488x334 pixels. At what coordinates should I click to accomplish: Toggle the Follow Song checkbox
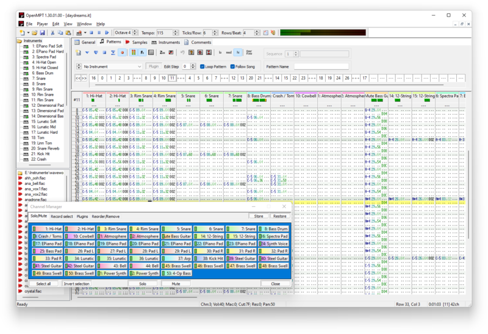tap(233, 66)
